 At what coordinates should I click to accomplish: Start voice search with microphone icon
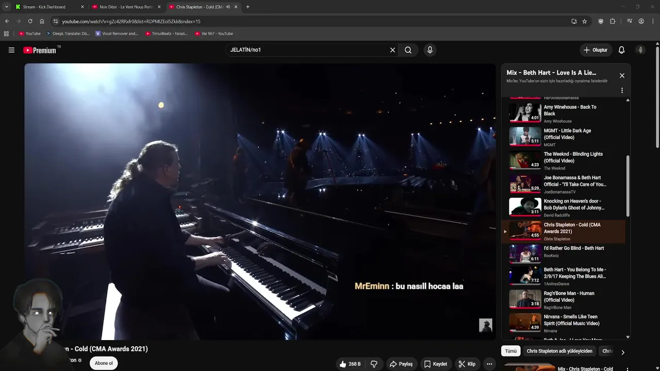(430, 50)
